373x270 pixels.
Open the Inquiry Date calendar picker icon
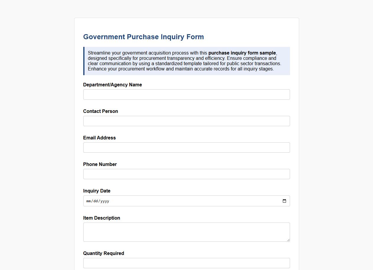(x=284, y=201)
